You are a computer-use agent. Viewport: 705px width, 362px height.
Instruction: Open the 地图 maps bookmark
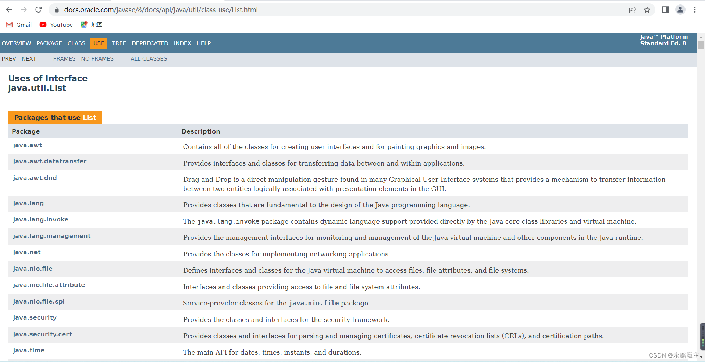pos(92,25)
